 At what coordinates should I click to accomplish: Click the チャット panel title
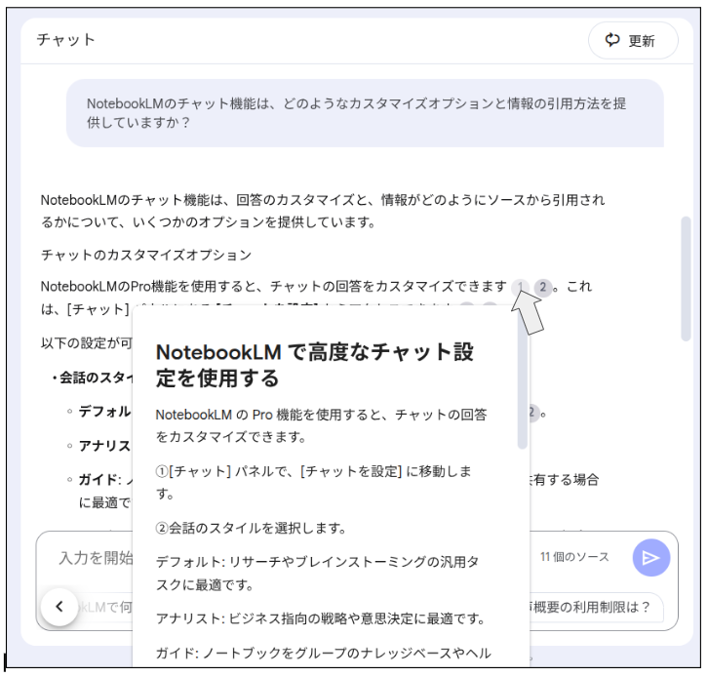click(66, 40)
